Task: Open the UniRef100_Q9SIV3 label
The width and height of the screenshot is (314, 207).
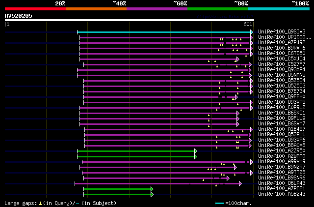Action: [x=282, y=32]
